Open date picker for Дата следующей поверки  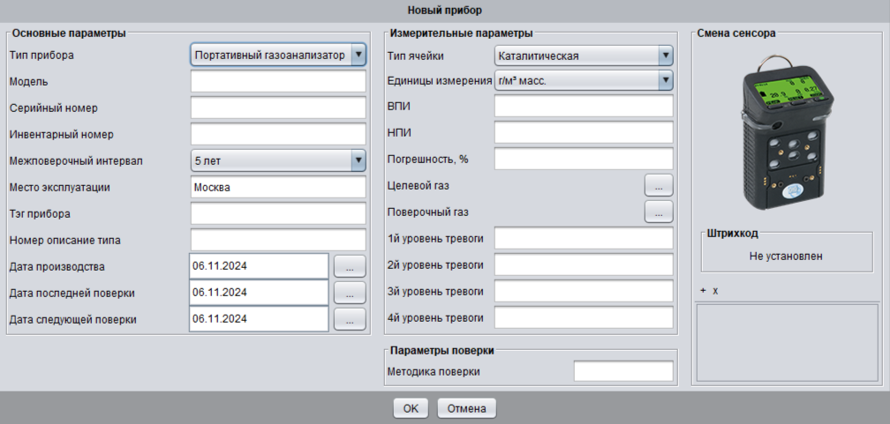350,319
